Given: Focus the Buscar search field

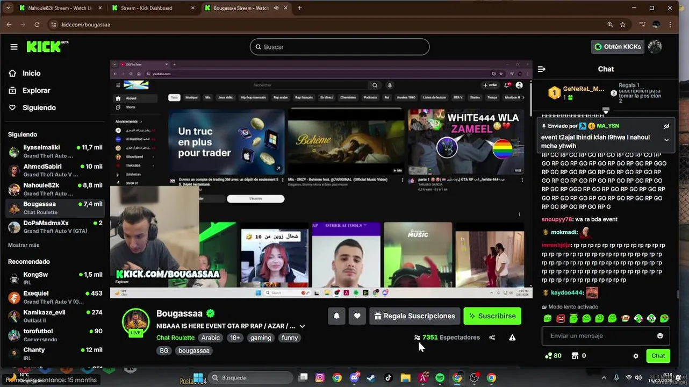Looking at the screenshot, I should [x=340, y=47].
